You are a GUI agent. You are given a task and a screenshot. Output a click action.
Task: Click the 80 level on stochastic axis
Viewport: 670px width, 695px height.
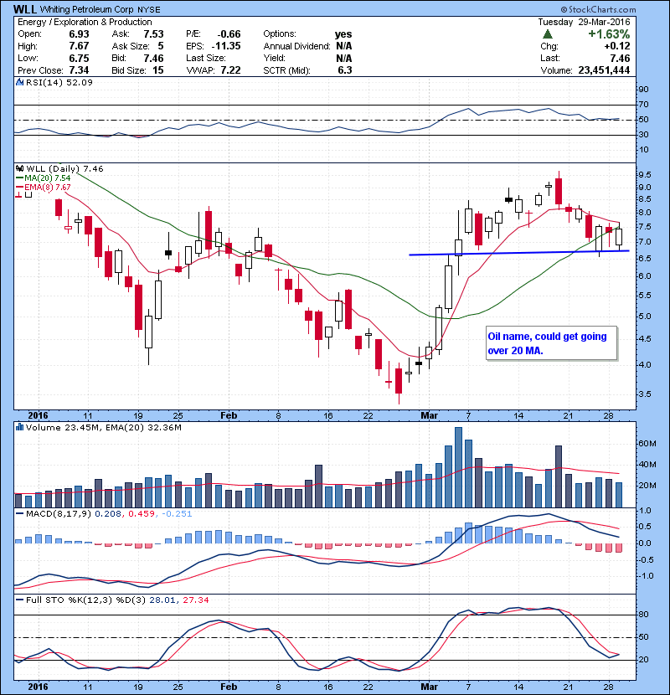pos(643,615)
